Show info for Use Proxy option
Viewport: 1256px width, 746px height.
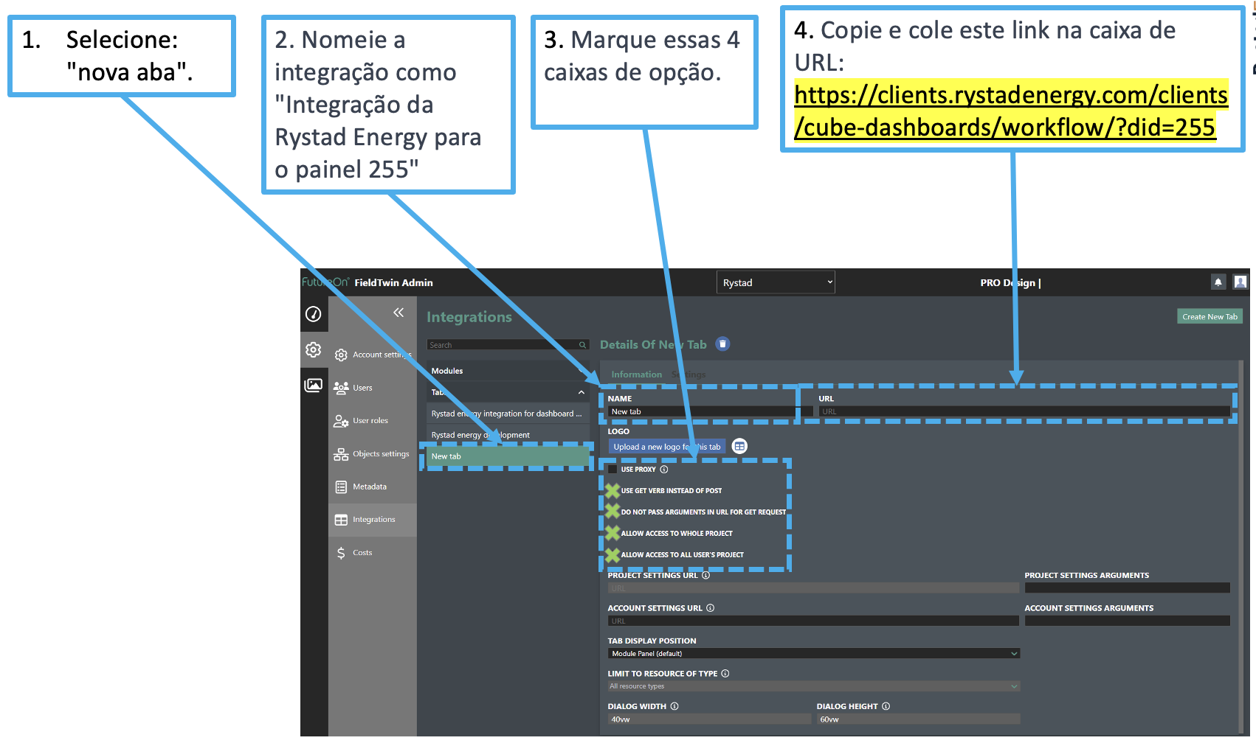click(x=664, y=470)
